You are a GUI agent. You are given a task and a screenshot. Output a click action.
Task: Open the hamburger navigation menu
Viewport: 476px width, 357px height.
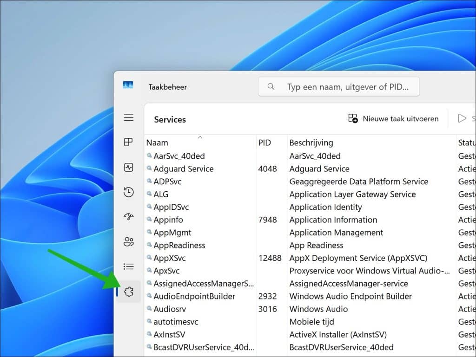129,118
